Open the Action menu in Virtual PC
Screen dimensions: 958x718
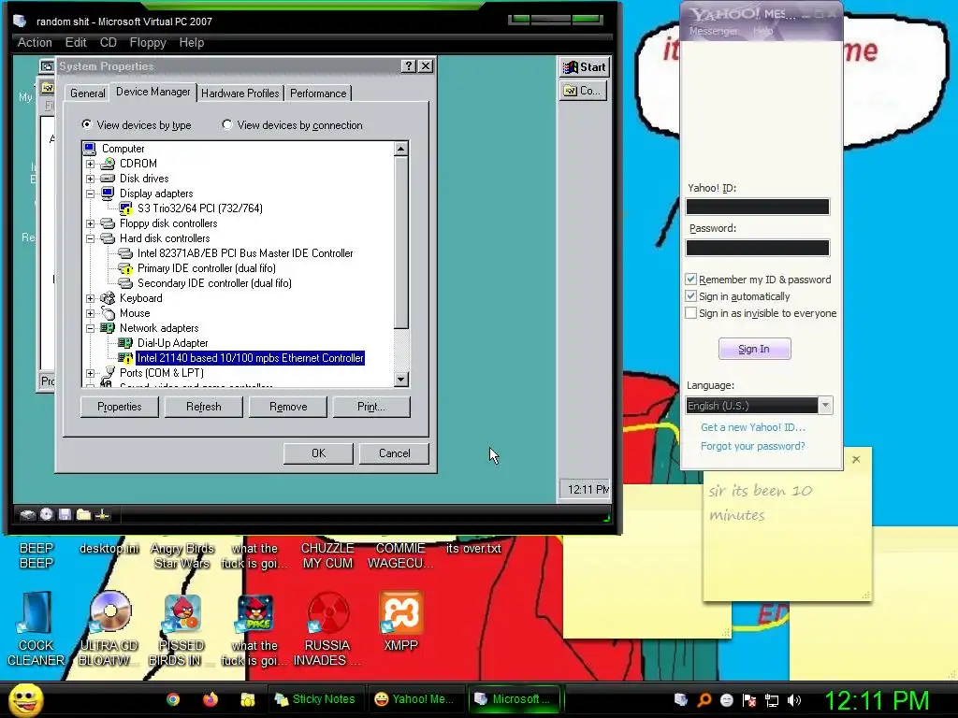[35, 42]
